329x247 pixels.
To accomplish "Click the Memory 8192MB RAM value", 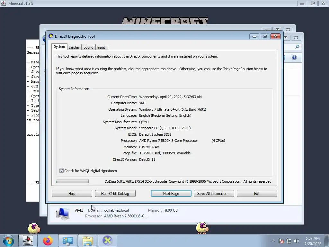I will coord(149,147).
